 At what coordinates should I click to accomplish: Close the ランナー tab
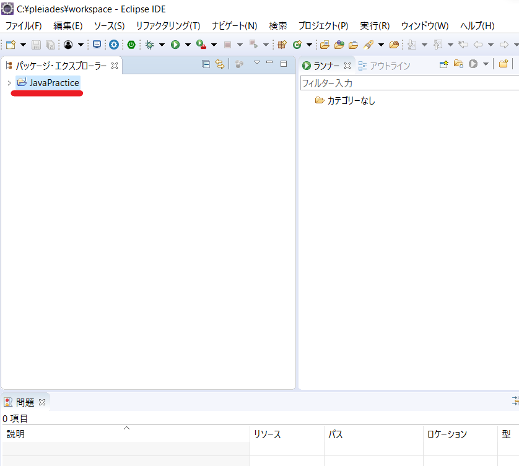pyautogui.click(x=347, y=66)
